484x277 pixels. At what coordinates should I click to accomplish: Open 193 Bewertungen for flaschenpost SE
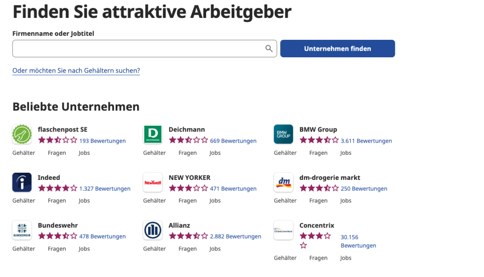(x=102, y=141)
